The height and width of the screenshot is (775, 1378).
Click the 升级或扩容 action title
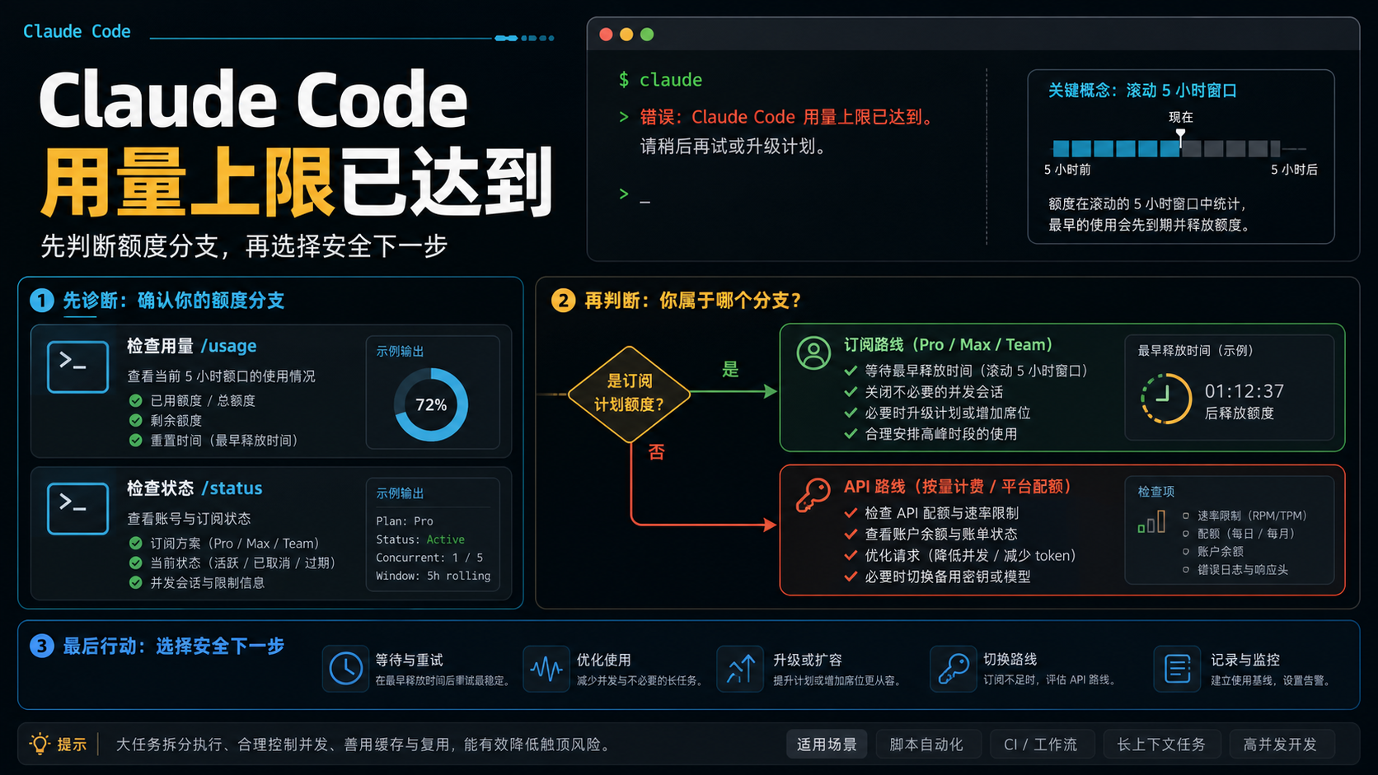808,660
